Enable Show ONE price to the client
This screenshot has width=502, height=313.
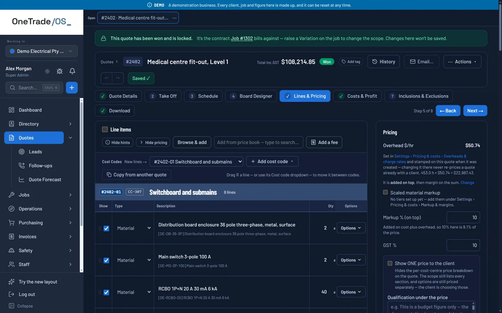tap(390, 263)
